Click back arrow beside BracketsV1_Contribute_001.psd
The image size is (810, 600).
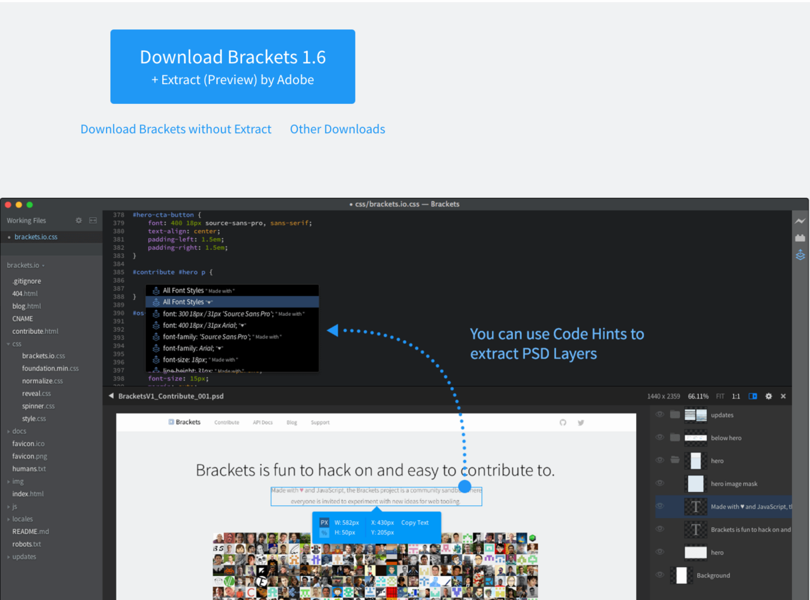111,396
